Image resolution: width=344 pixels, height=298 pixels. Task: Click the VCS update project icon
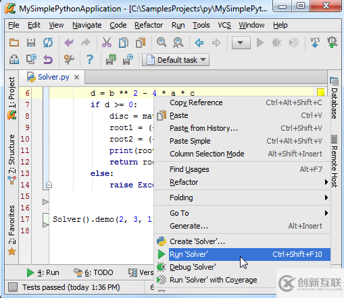coord(315,42)
